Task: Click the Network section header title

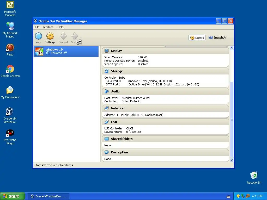Action: coord(117,108)
